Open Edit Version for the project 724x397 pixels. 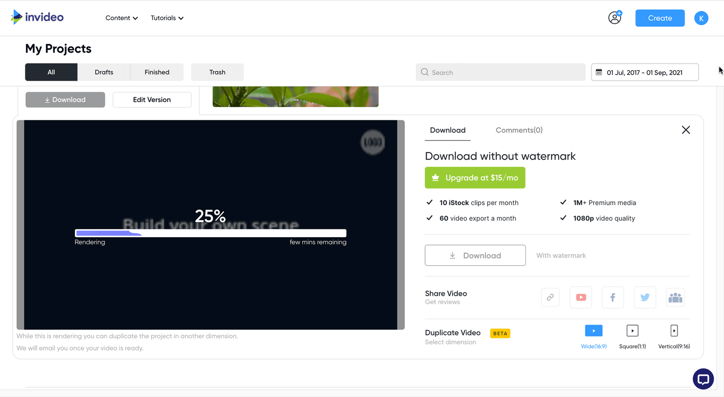point(152,99)
